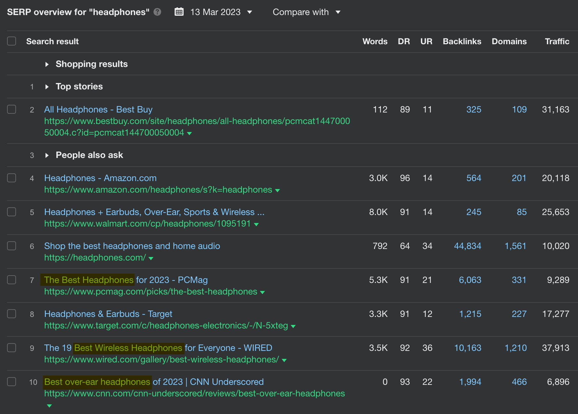578x414 pixels.
Task: Open the URL caret next to the Walmart link
Action: (257, 224)
